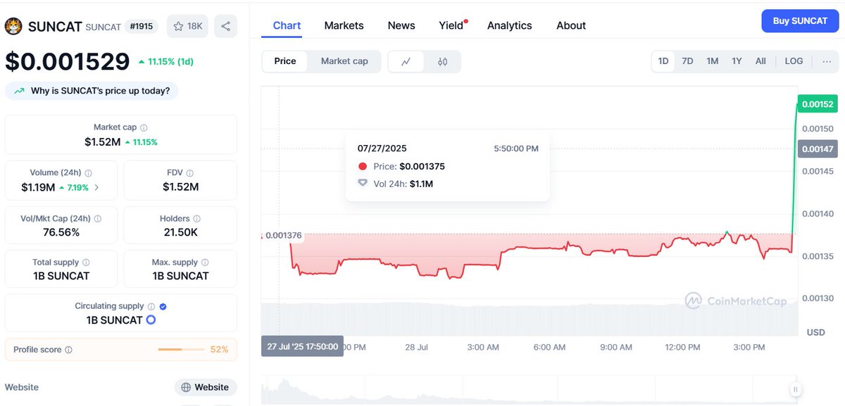Open the News tab
845x406 pixels.
(401, 25)
